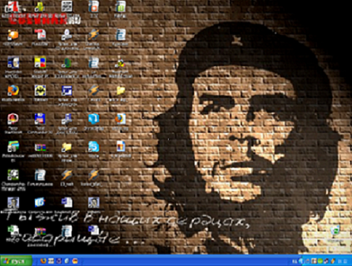Image resolution: width=352 pixels, height=266 pixels.
Task: Open the Recycle Bin on the desktop
Action: click(336, 231)
